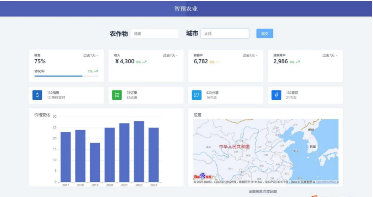Screen dimensions: 373x197
Task: Click the 地图来源:百度地图 caption
Action: click(263, 191)
